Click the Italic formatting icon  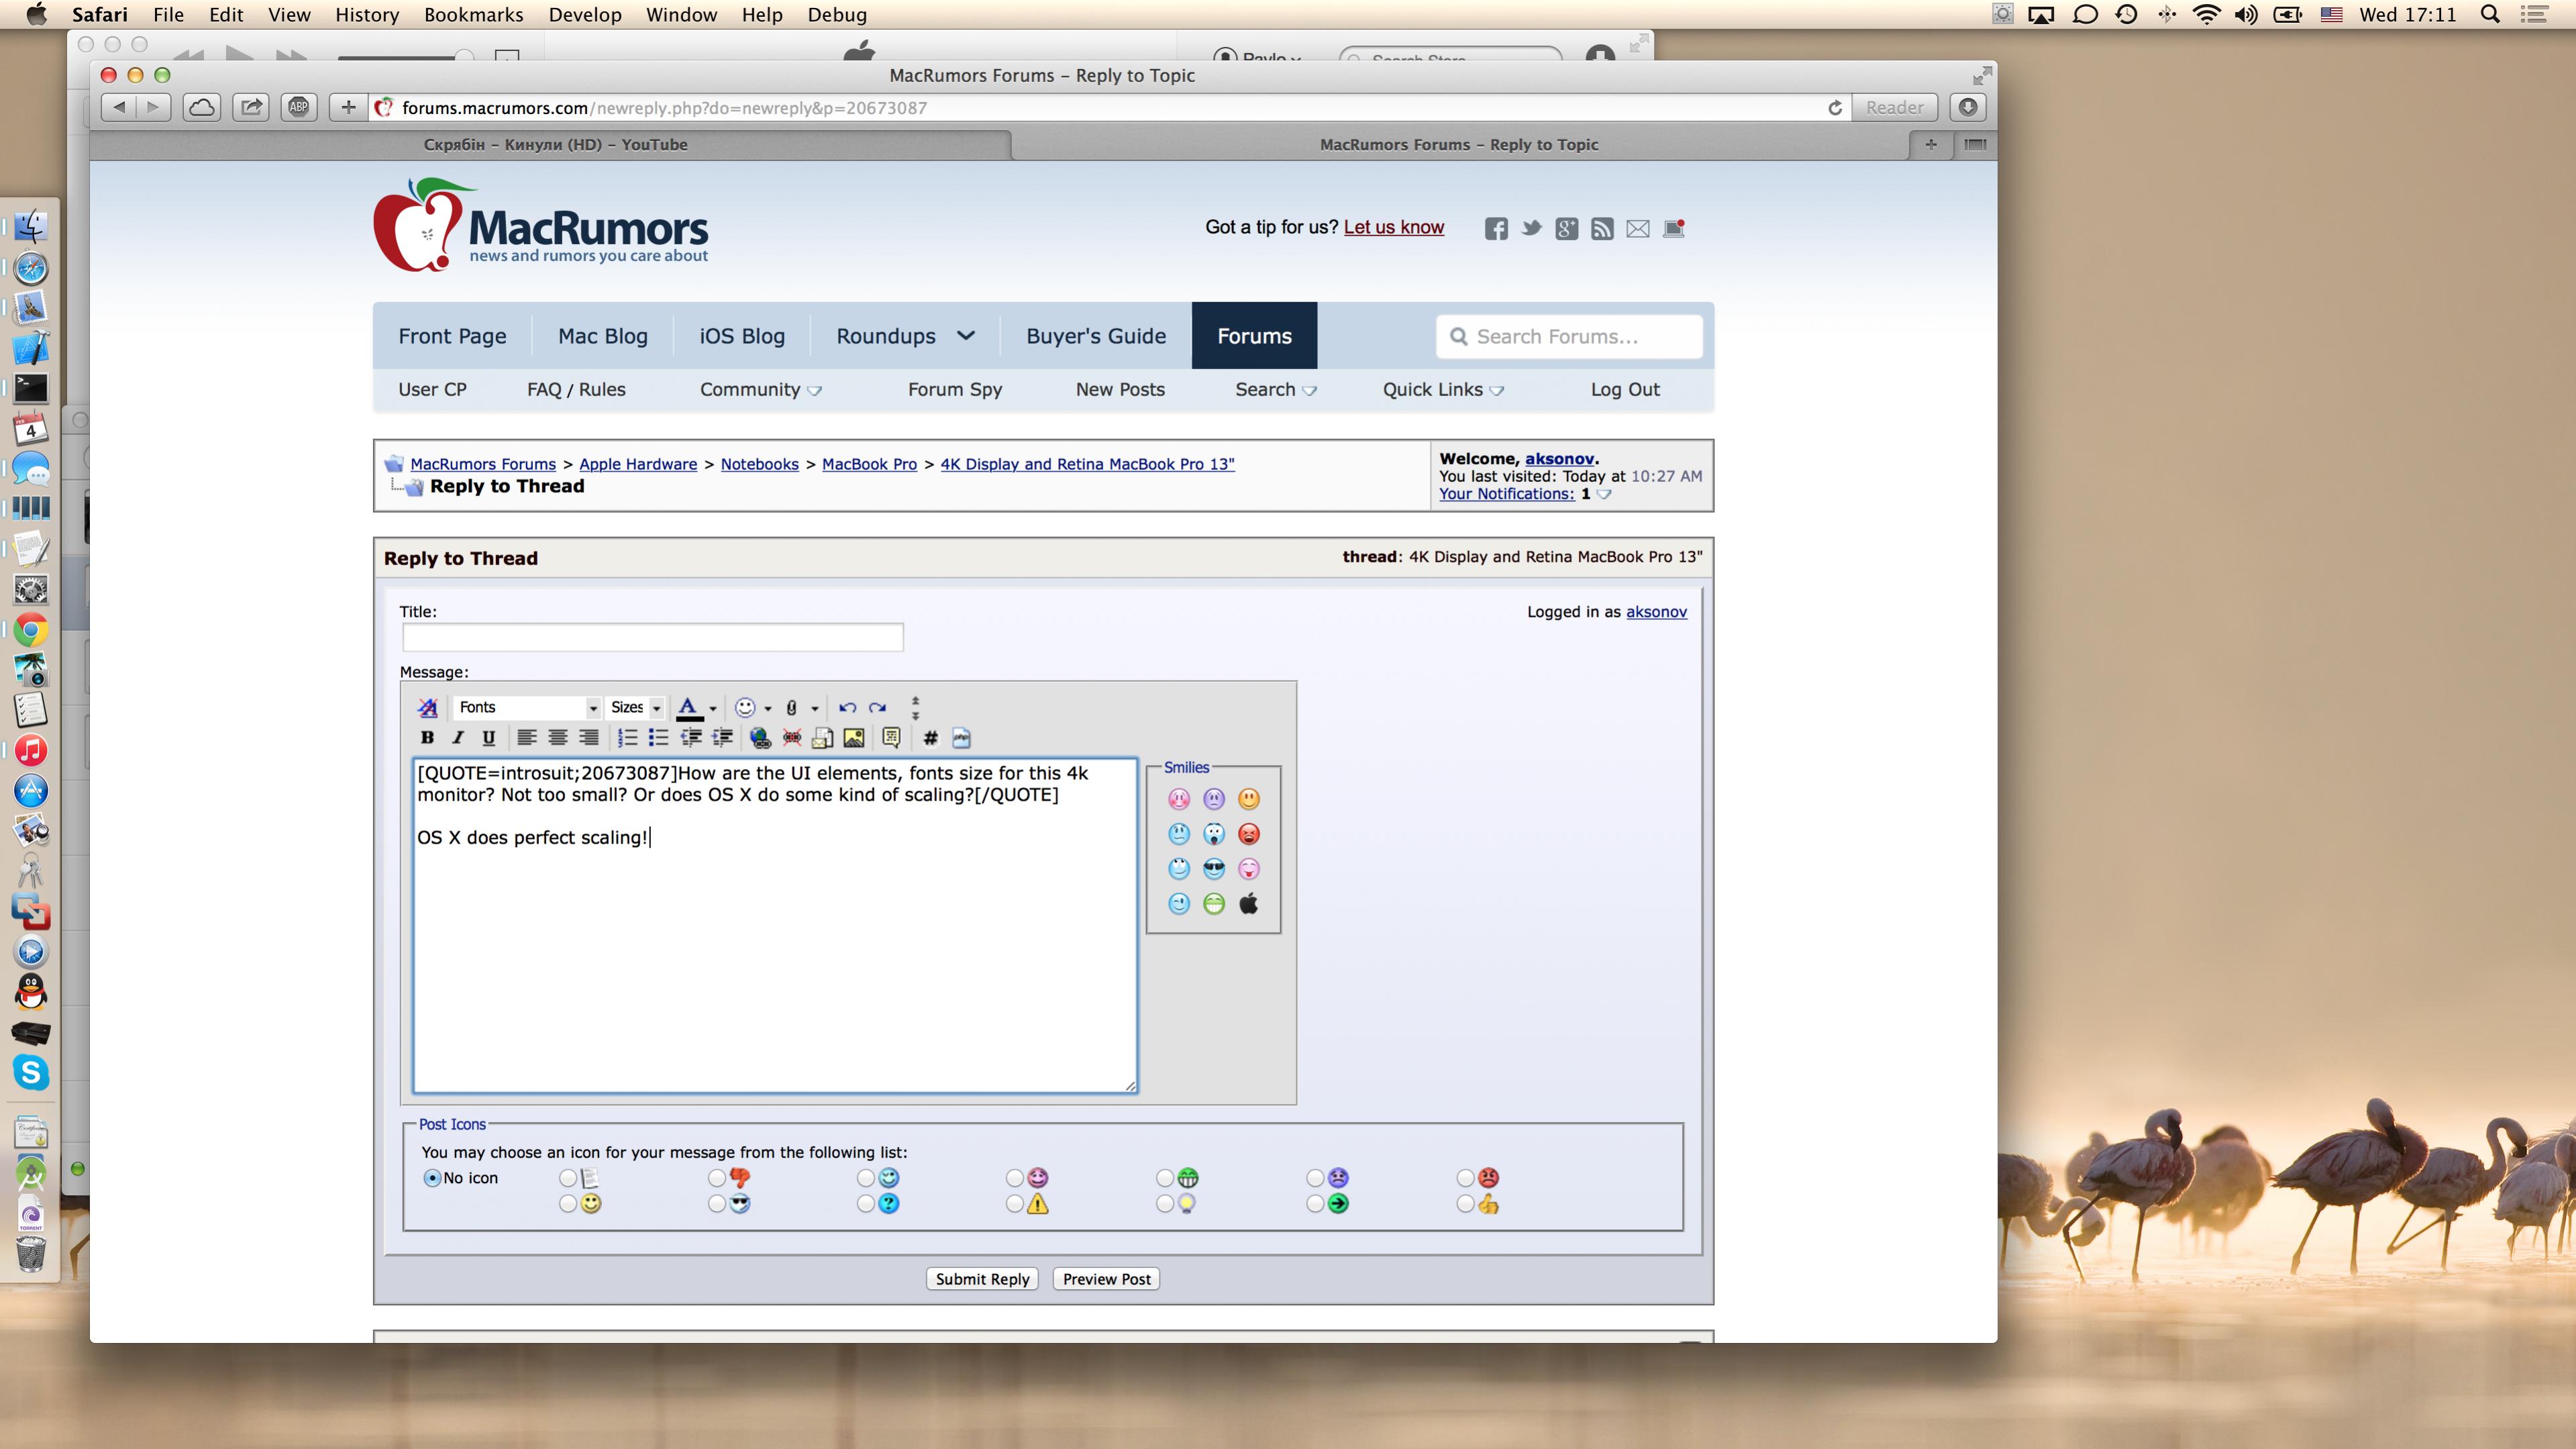coord(458,738)
